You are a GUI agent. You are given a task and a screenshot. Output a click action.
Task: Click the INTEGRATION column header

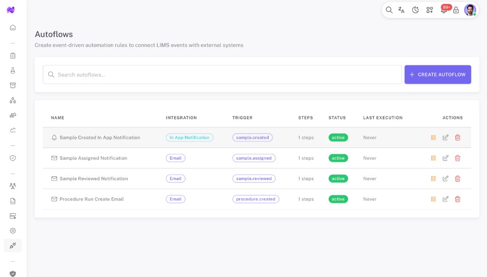click(181, 117)
